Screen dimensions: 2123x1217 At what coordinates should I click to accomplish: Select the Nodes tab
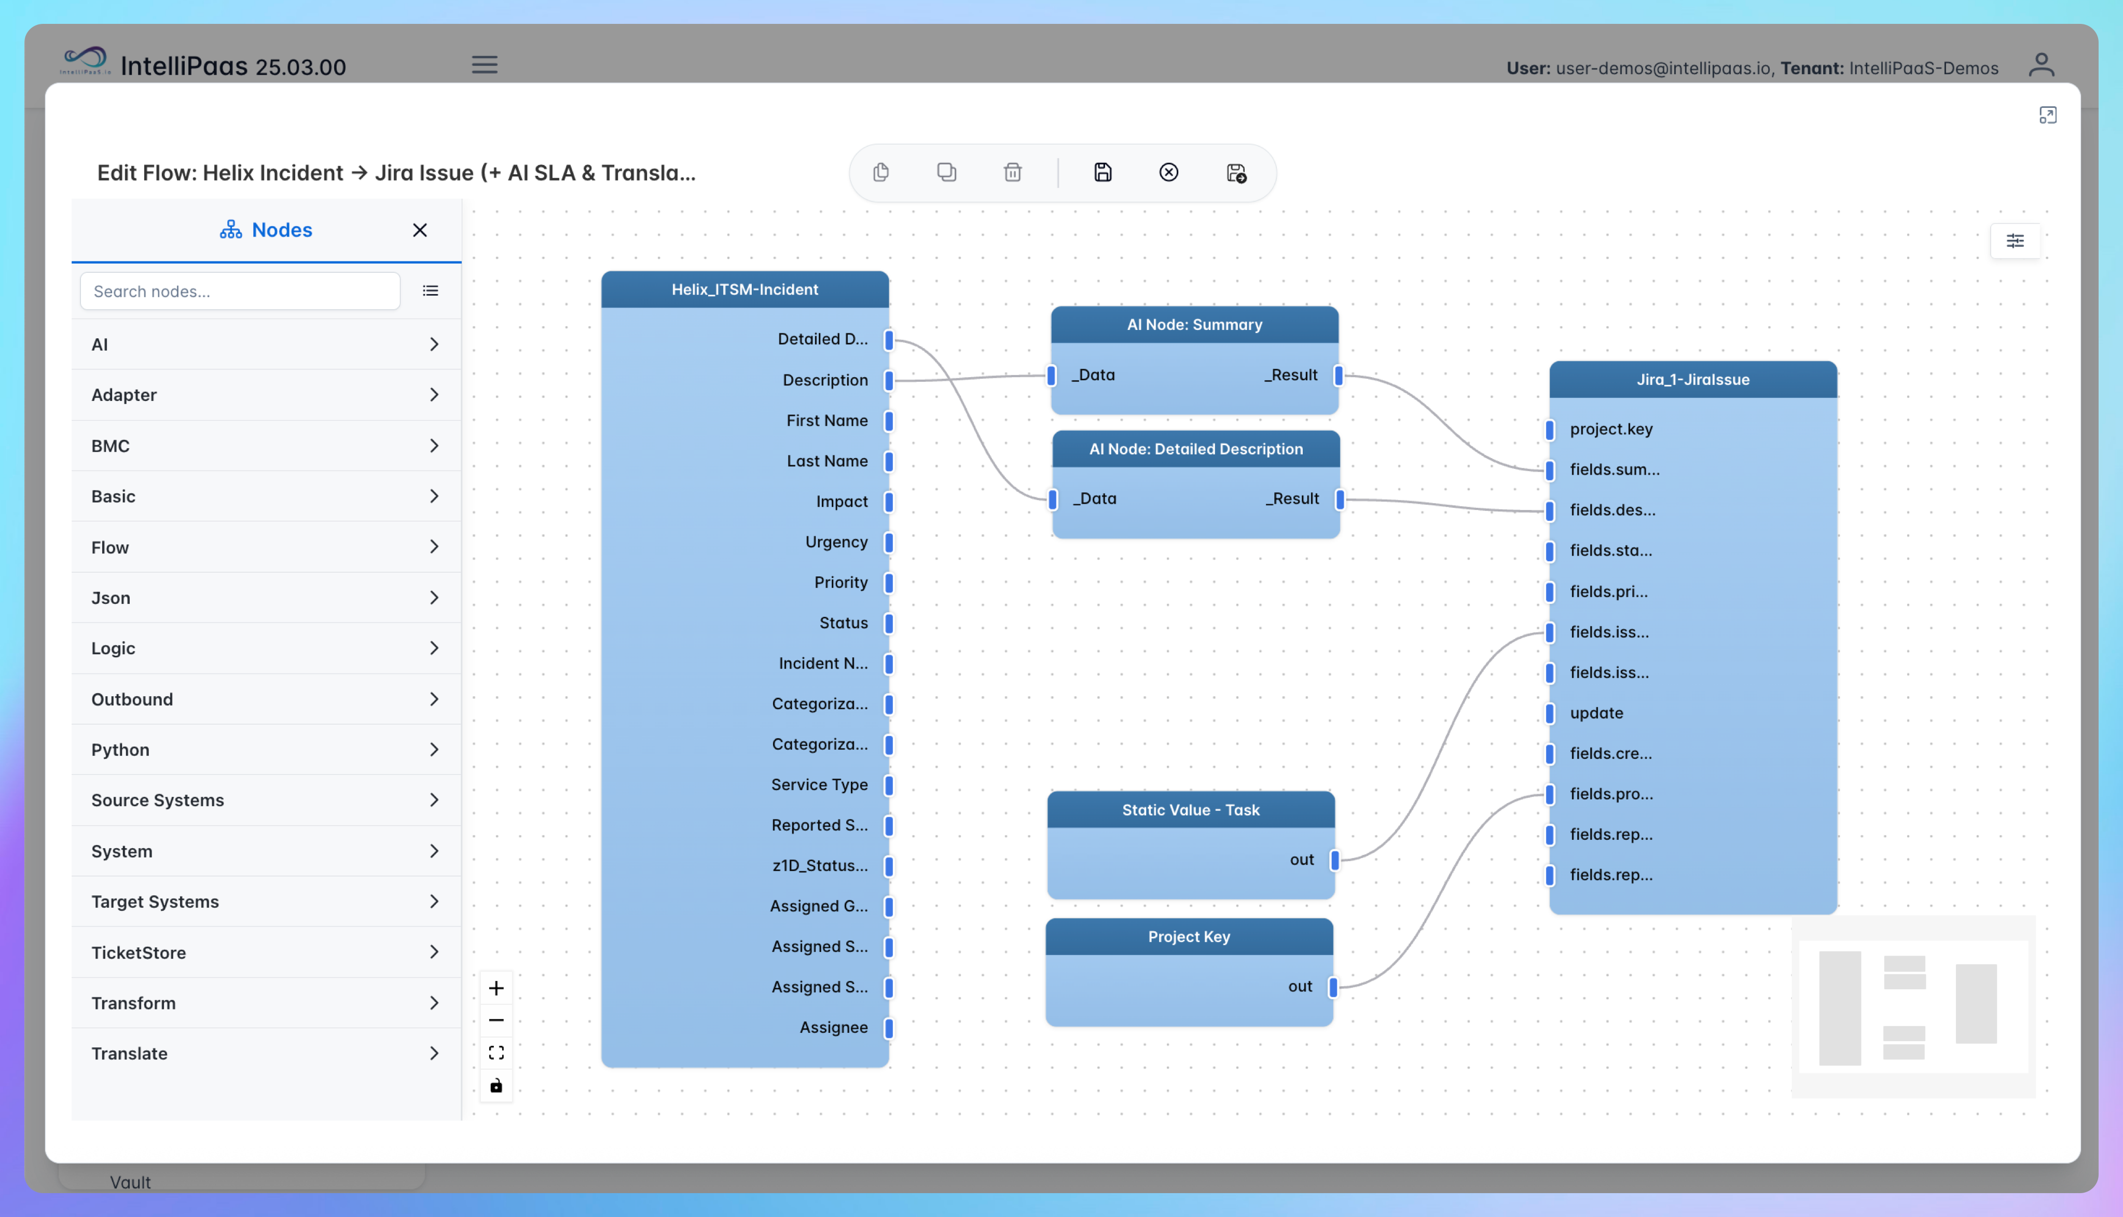[266, 230]
